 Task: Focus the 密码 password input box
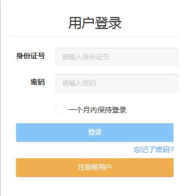(117, 83)
